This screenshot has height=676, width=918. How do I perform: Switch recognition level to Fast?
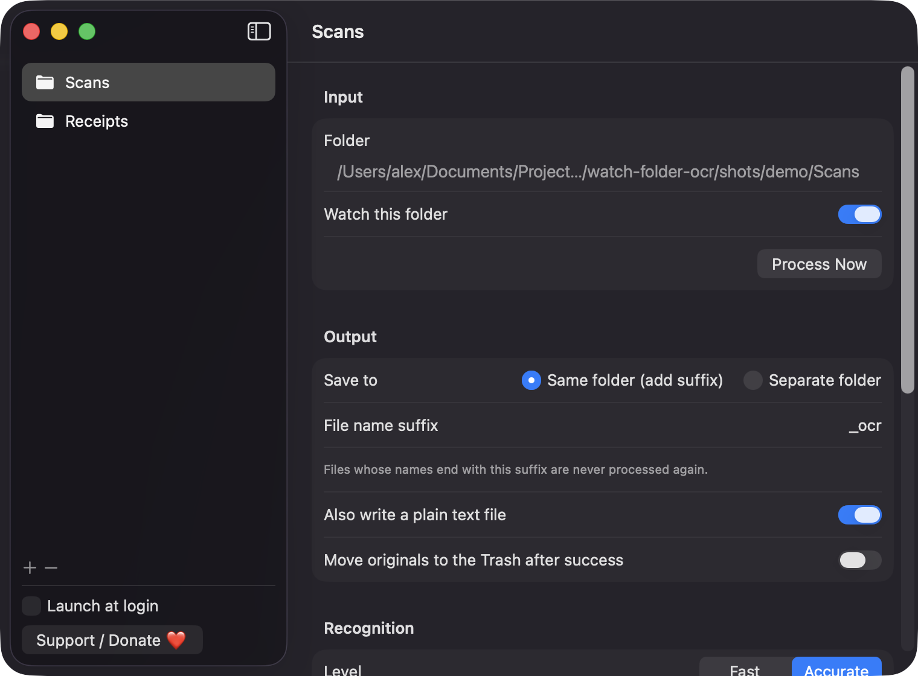[x=745, y=667]
